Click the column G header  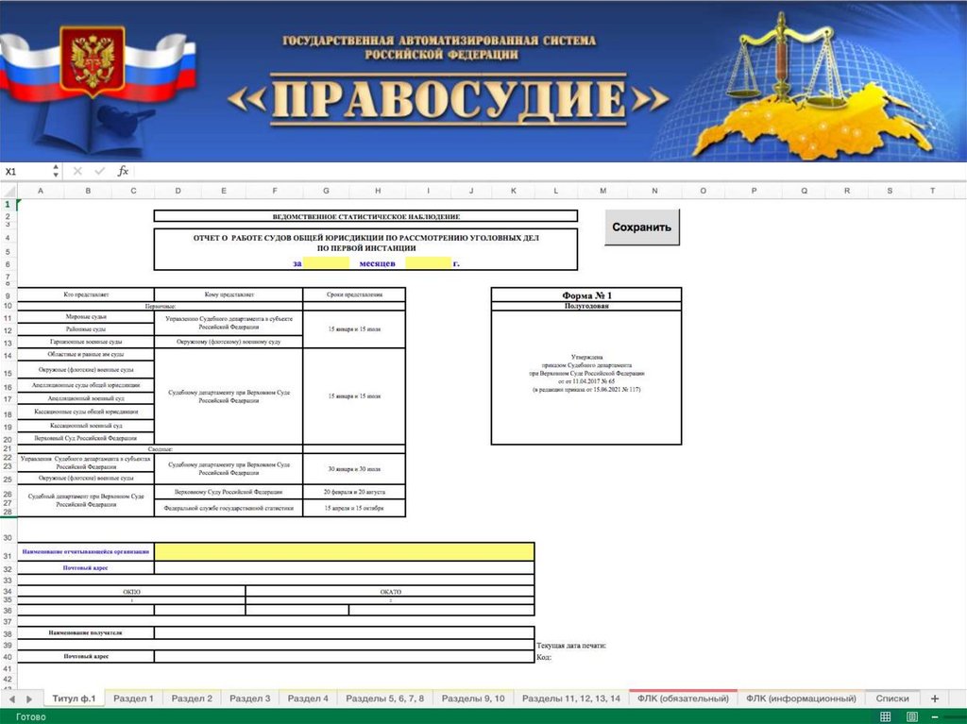(326, 192)
